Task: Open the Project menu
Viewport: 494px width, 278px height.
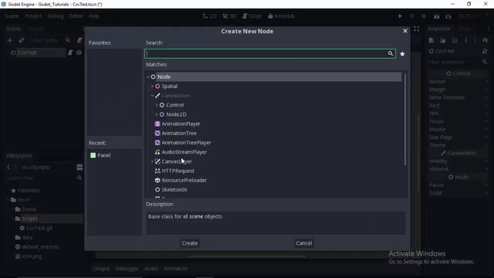Action: coord(33,16)
